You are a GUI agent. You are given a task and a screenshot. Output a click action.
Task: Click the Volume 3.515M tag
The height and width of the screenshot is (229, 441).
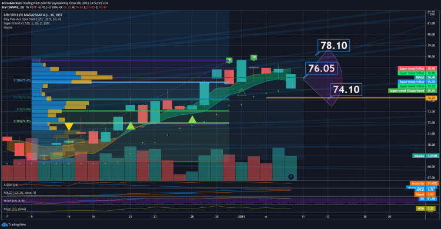coord(425,156)
